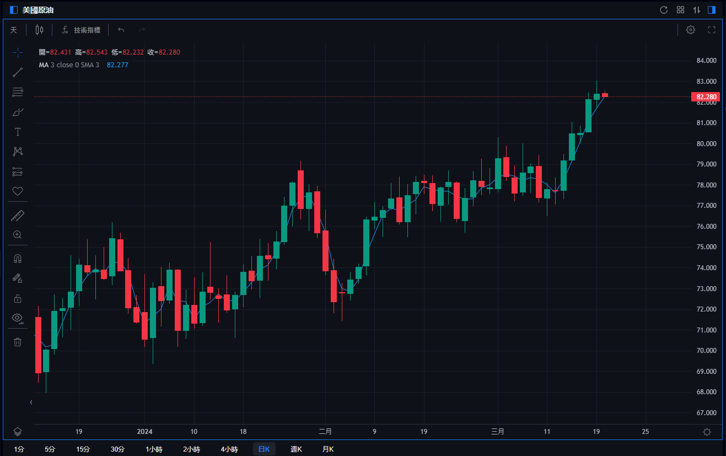The image size is (726, 456).
Task: Switch to the 1分 timeframe
Action: (19, 449)
